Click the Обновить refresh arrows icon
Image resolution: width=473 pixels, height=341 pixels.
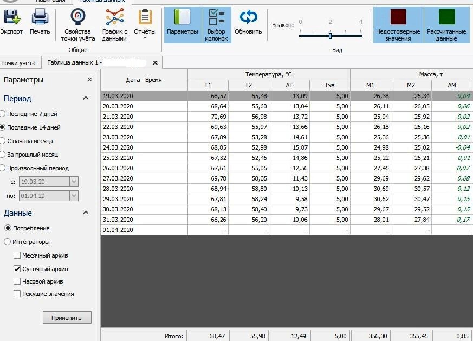click(248, 17)
